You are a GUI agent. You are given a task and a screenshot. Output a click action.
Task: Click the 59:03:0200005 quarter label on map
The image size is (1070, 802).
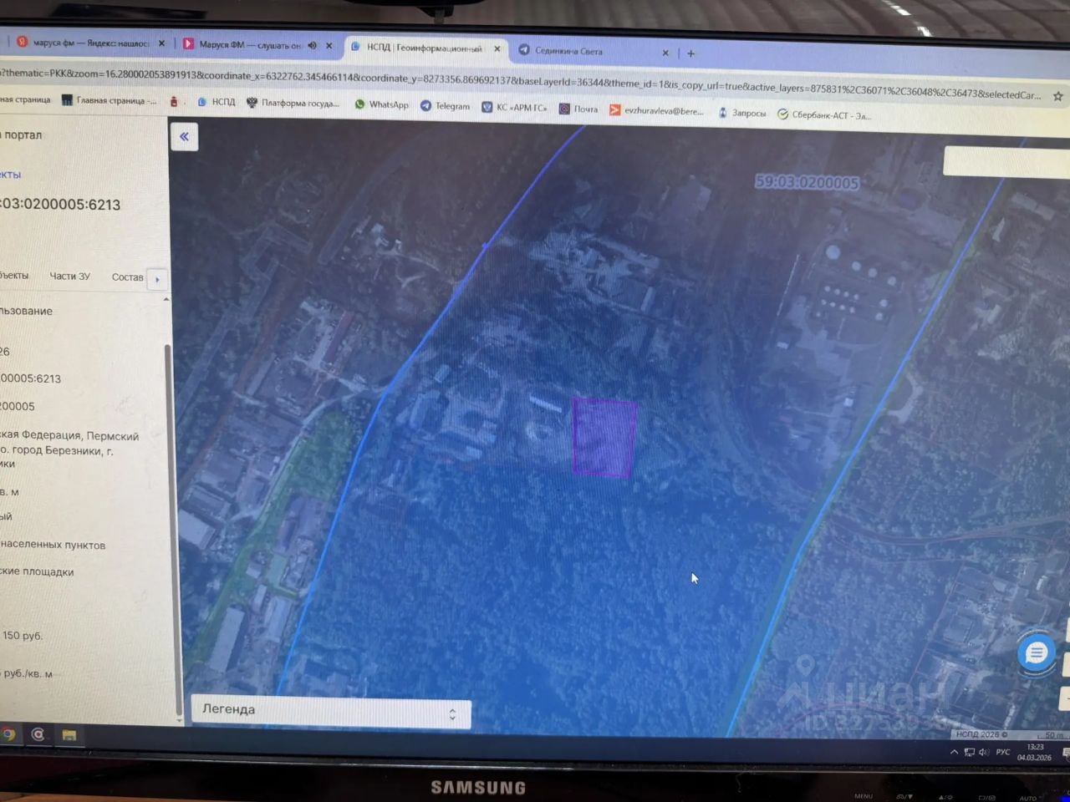(x=807, y=182)
